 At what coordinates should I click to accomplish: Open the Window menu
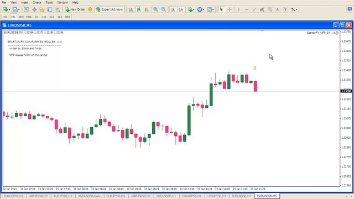(63, 2)
